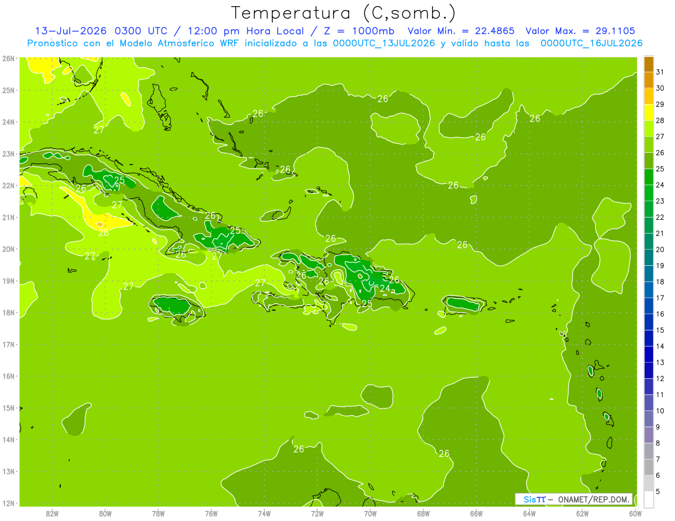Click the '15' label on the color scale
This screenshot has width=675, height=521.
[660, 330]
